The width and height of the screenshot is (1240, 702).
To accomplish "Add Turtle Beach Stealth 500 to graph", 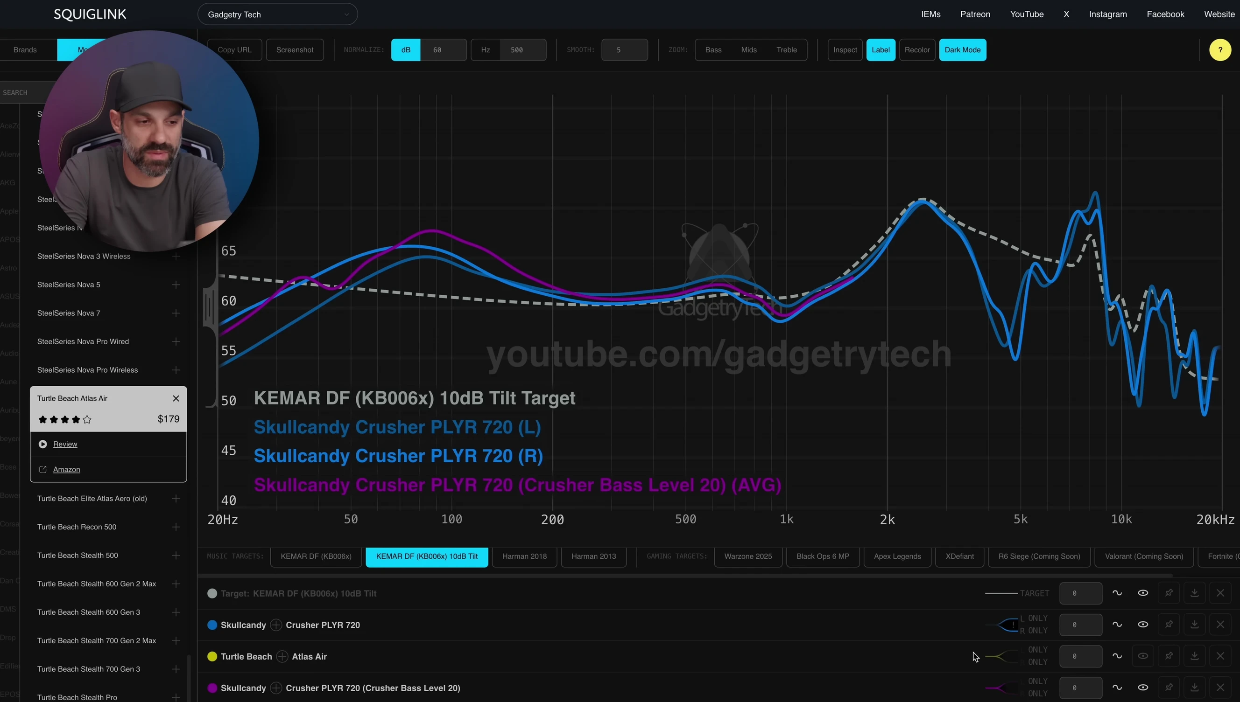I will [x=176, y=556].
